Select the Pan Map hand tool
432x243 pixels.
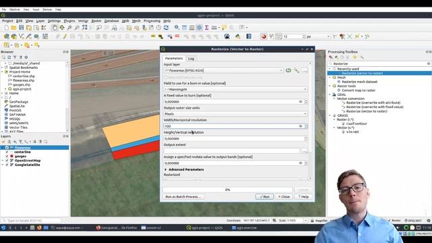click(55, 28)
